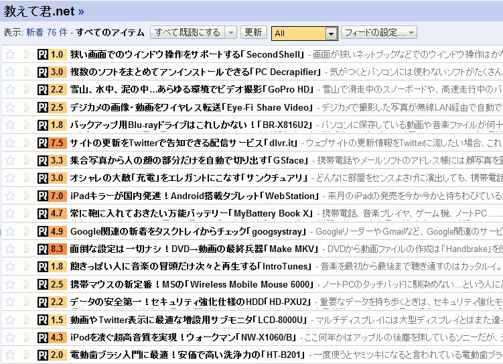503x364 pixels.
Task: Click the PR 4.7 badge on the MyBattery Book X row
Action: point(52,213)
